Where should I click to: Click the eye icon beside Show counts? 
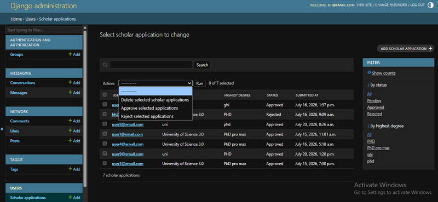coord(369,73)
